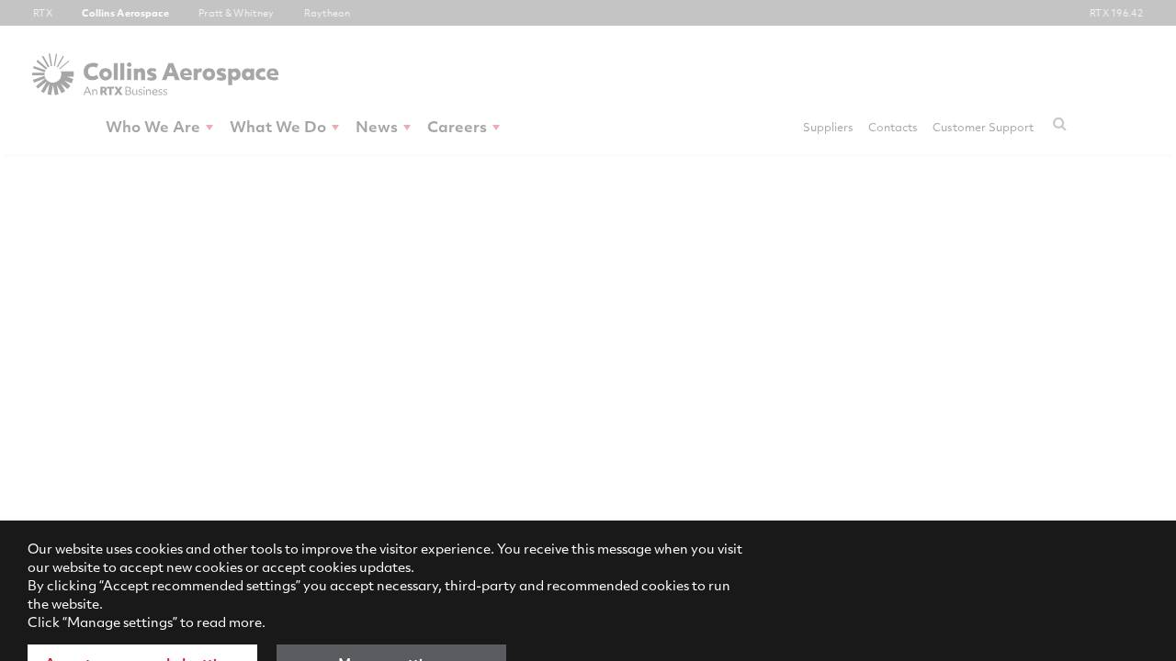The width and height of the screenshot is (1176, 661).
Task: Open the site search
Action: coord(1059,125)
